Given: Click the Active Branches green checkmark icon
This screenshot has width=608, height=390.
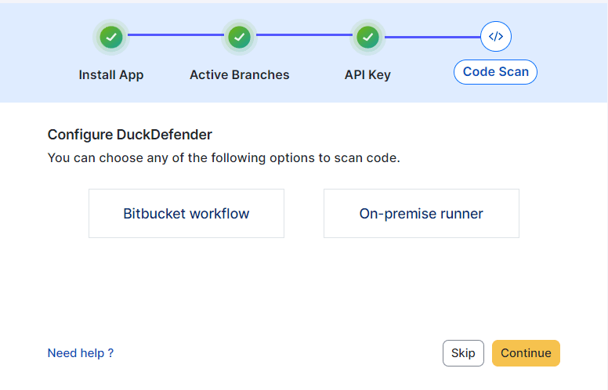Looking at the screenshot, I should coord(239,38).
